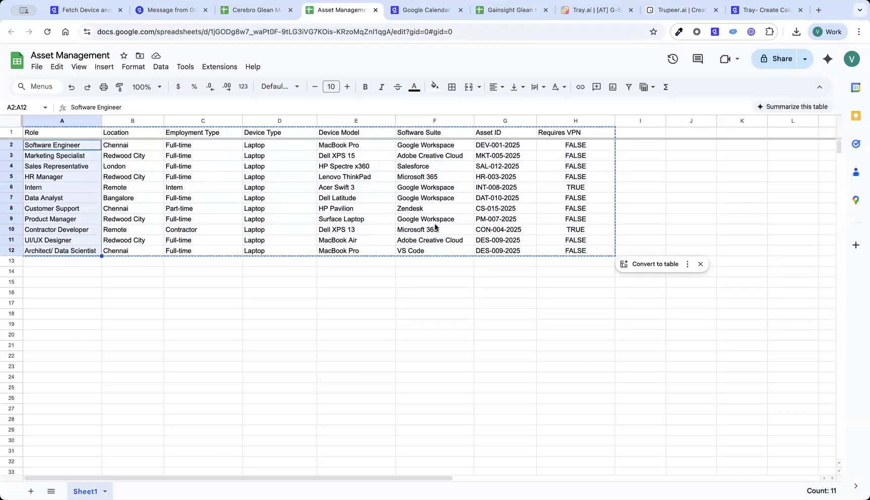Screen dimensions: 870x500
Task: Open the Format menu
Action: (132, 66)
